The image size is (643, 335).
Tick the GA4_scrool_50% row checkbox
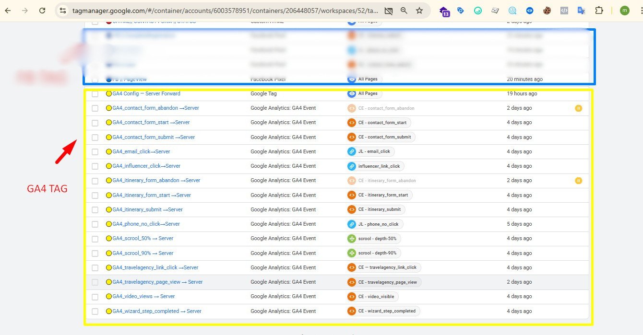[x=95, y=239]
